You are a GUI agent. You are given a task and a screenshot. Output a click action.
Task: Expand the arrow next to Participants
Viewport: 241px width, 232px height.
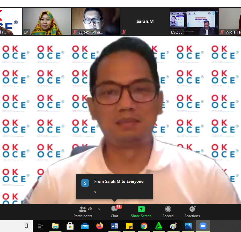click(x=99, y=209)
